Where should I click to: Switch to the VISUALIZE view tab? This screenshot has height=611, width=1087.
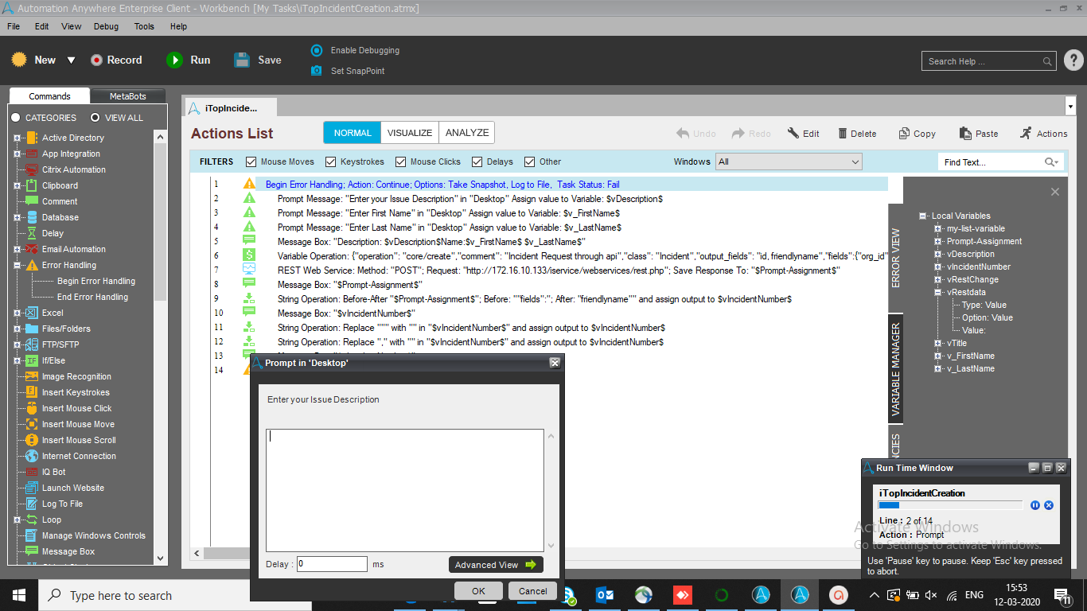point(410,133)
